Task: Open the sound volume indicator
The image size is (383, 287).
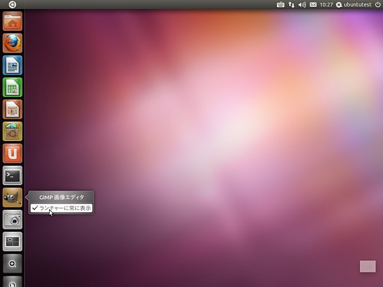Action: [x=302, y=4]
